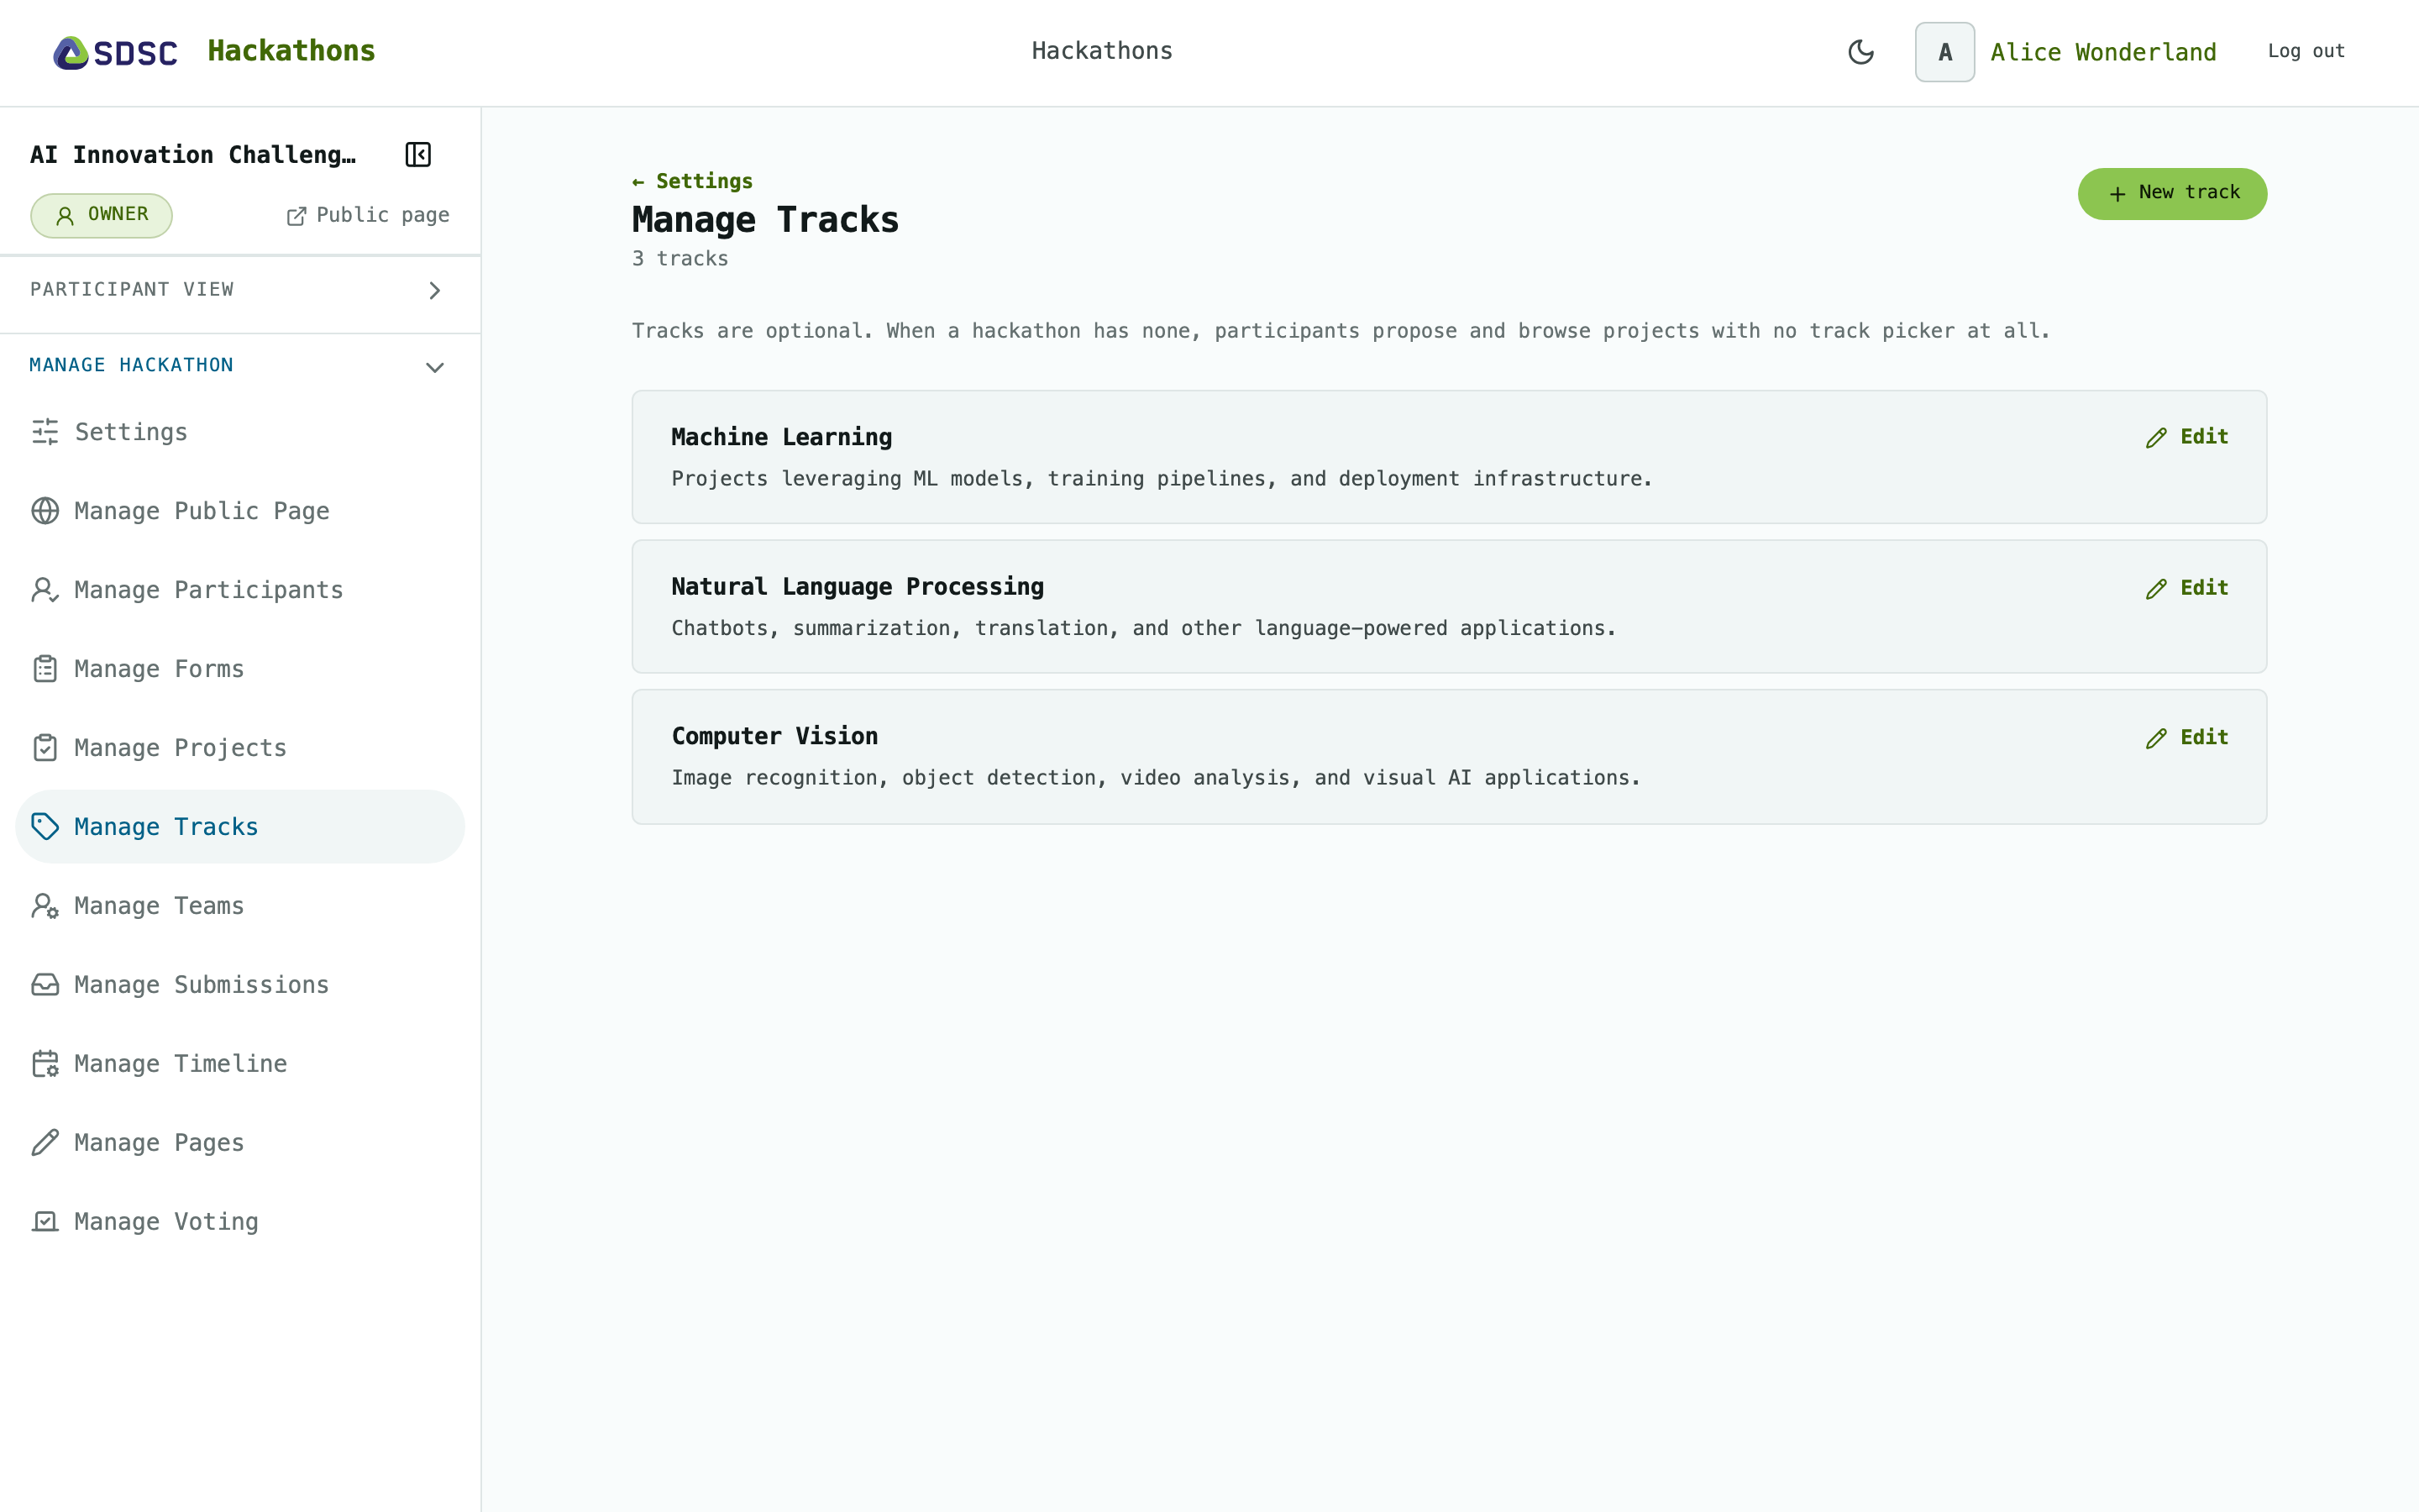
Task: Click the Alice Wonderland username
Action: 2103,52
